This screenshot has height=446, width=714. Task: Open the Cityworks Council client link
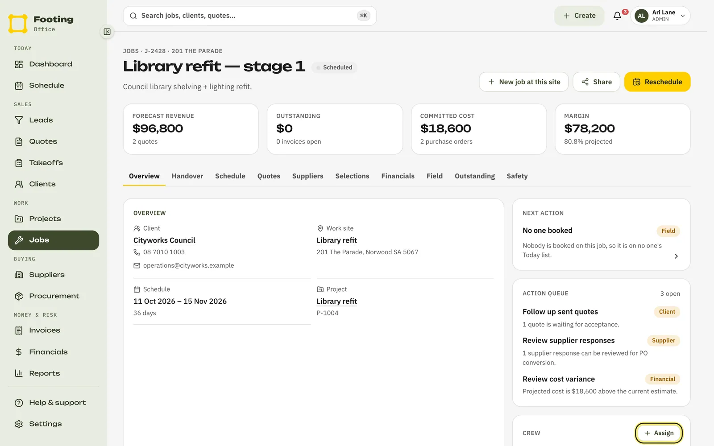click(x=164, y=240)
